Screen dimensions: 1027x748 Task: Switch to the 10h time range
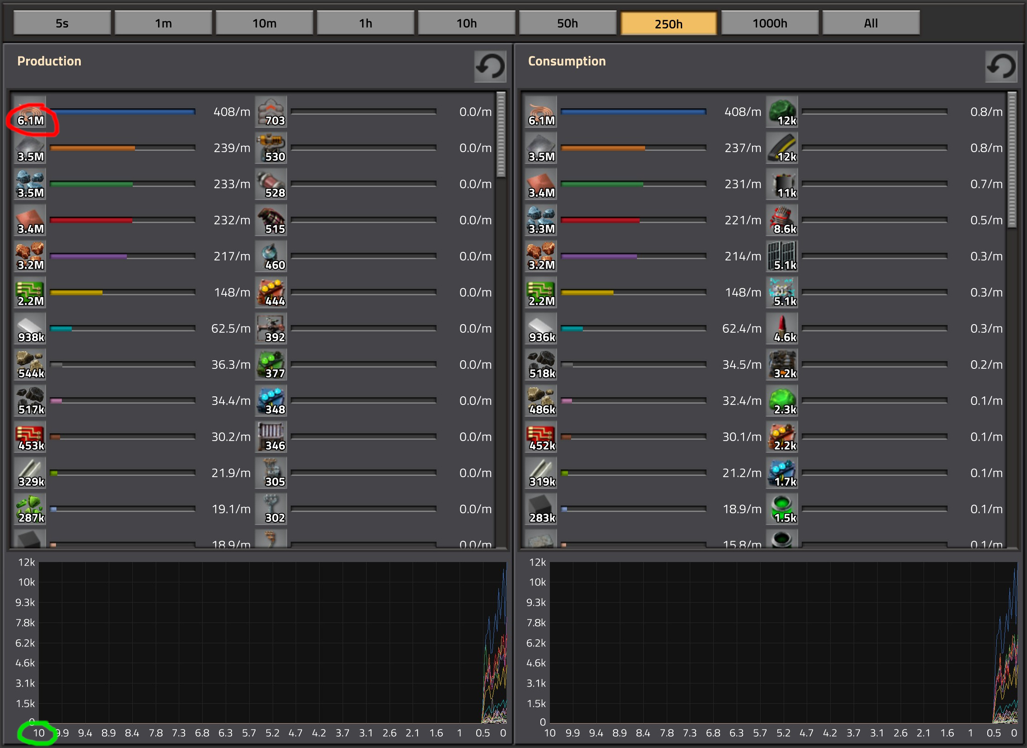466,23
